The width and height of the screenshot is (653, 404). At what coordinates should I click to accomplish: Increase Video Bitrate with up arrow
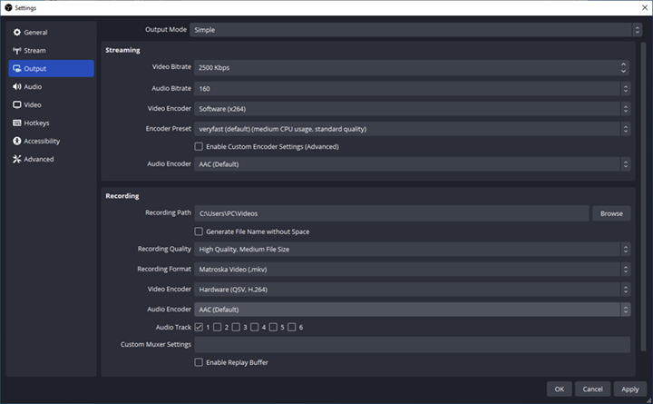click(623, 64)
